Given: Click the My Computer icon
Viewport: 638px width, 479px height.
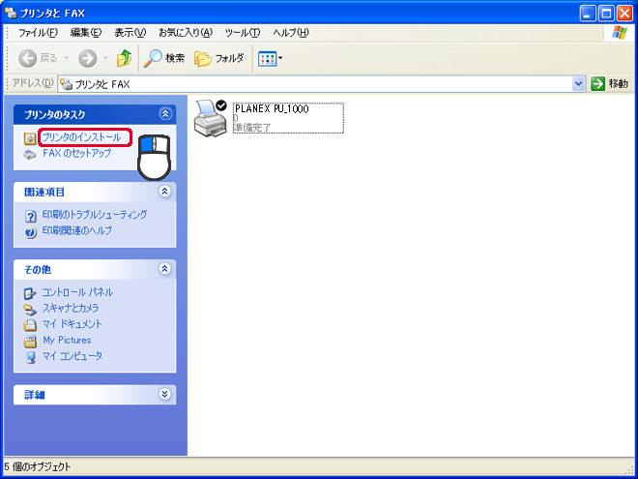Looking at the screenshot, I should point(30,358).
